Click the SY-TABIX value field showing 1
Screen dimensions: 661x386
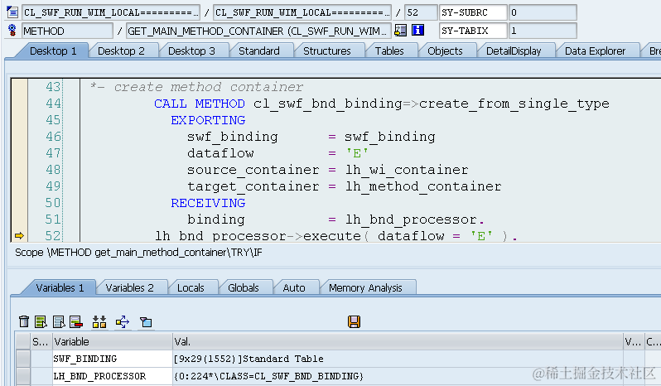542,31
